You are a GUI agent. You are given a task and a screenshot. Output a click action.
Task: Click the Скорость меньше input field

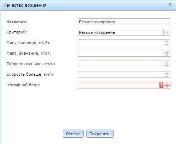tap(121, 64)
